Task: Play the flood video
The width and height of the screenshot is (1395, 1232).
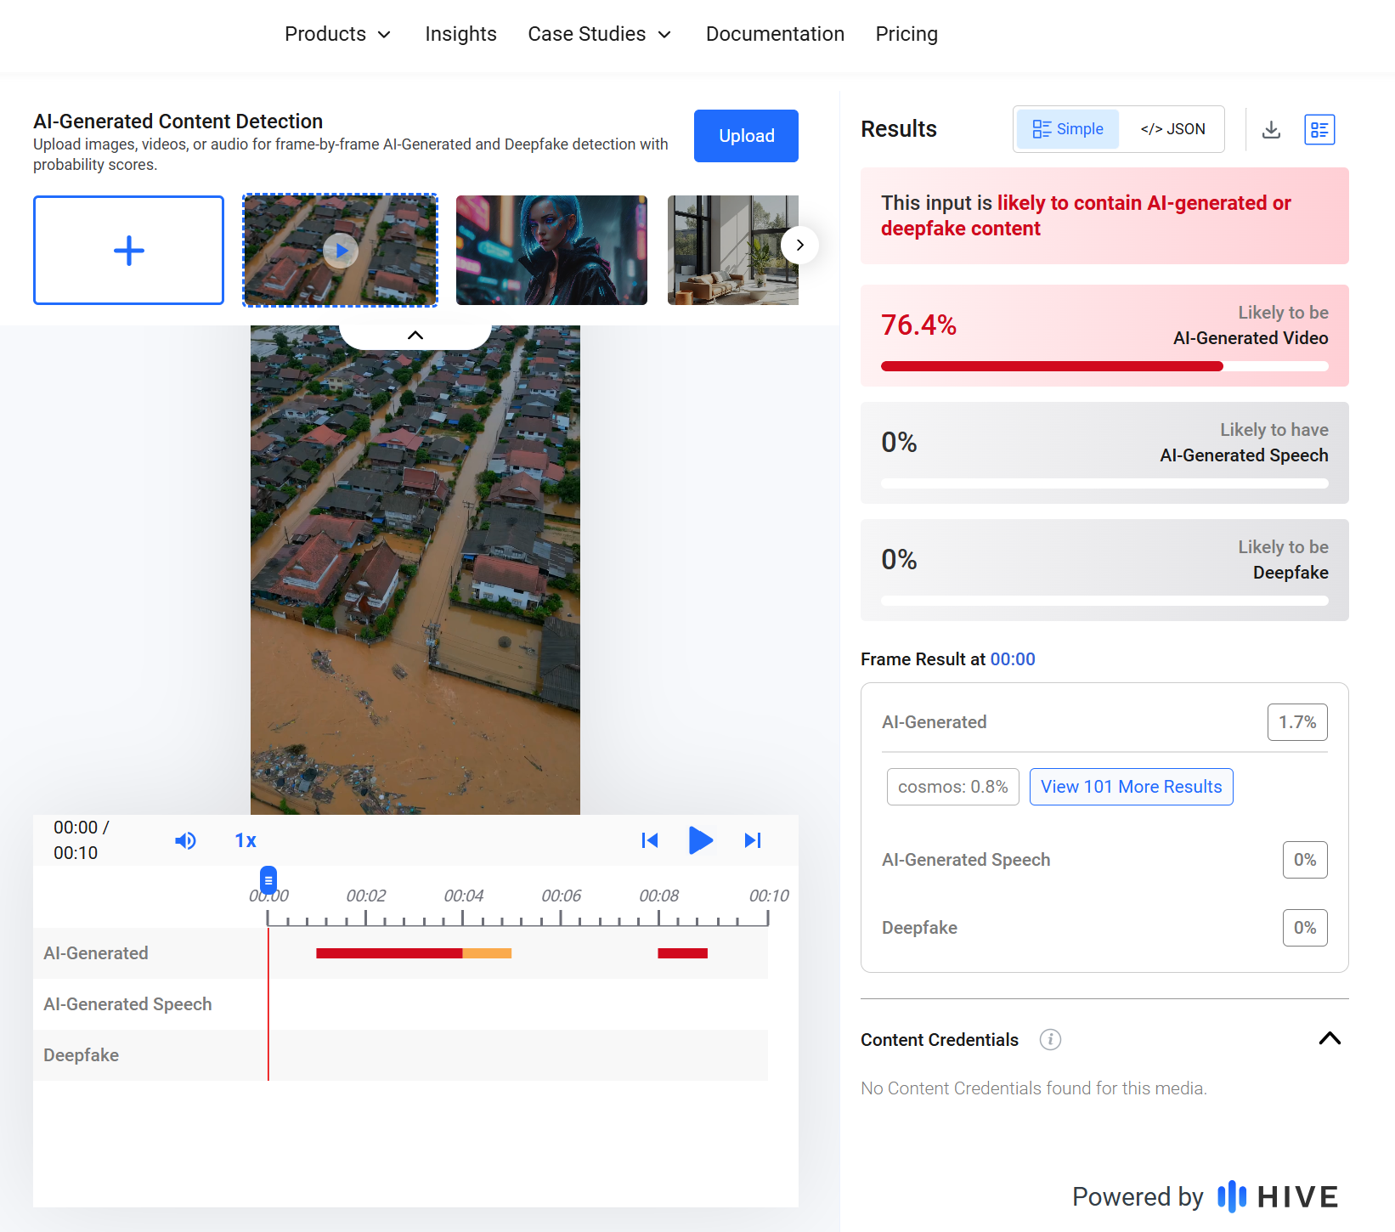Action: pyautogui.click(x=700, y=840)
